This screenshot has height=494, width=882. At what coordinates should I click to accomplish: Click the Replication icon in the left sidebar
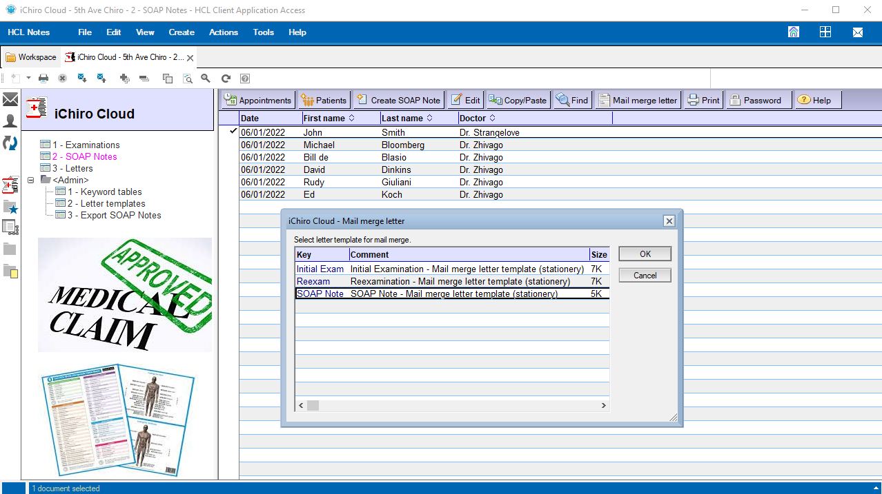[10, 143]
